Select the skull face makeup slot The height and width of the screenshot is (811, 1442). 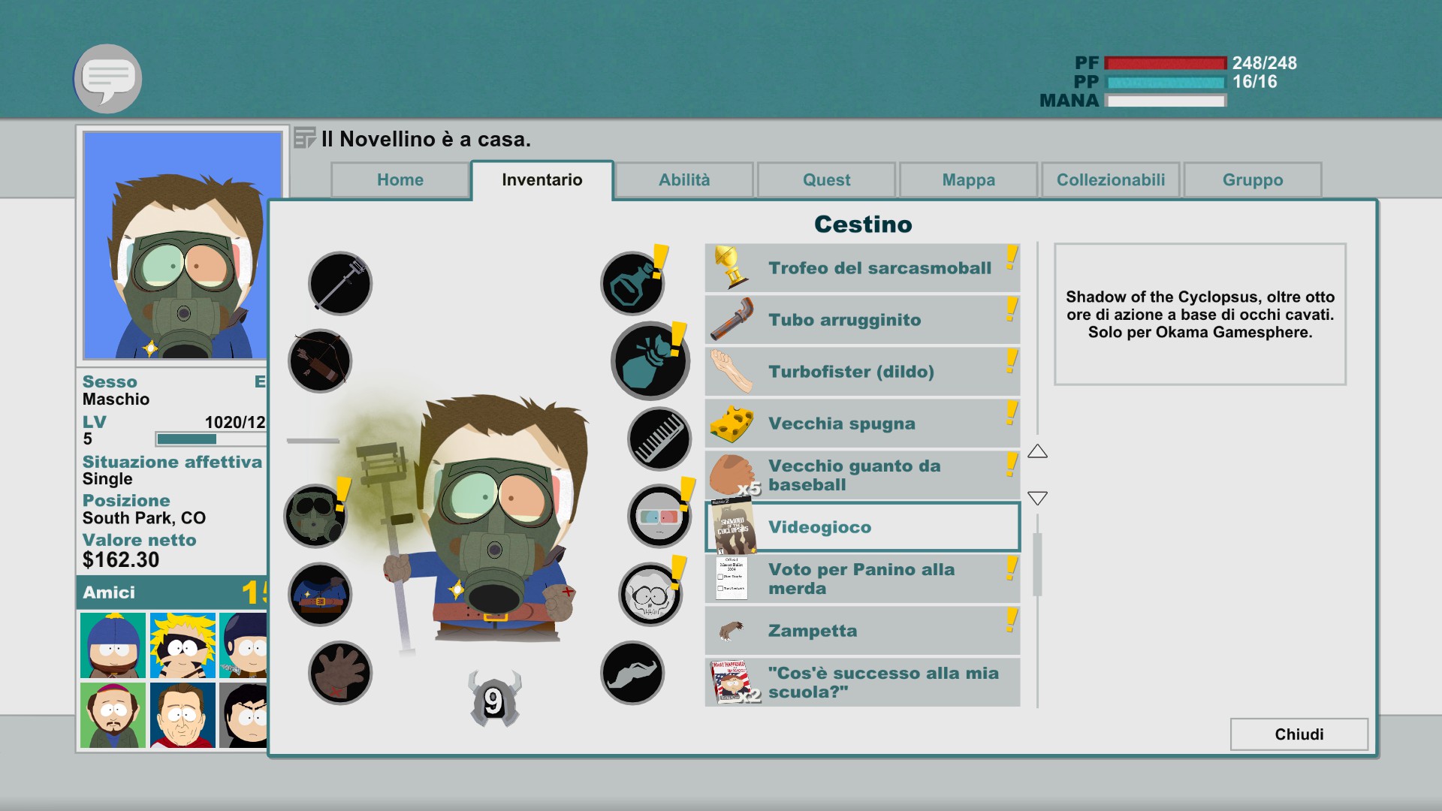click(x=650, y=594)
